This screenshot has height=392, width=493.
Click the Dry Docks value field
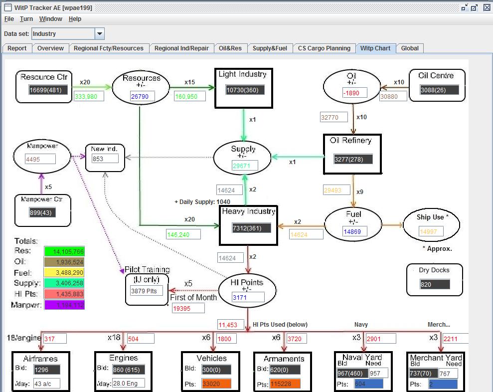435,284
